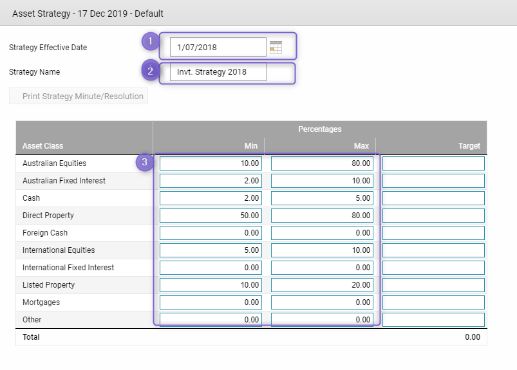The image size is (517, 370).
Task: Set Mortgages Target field
Action: click(x=433, y=302)
